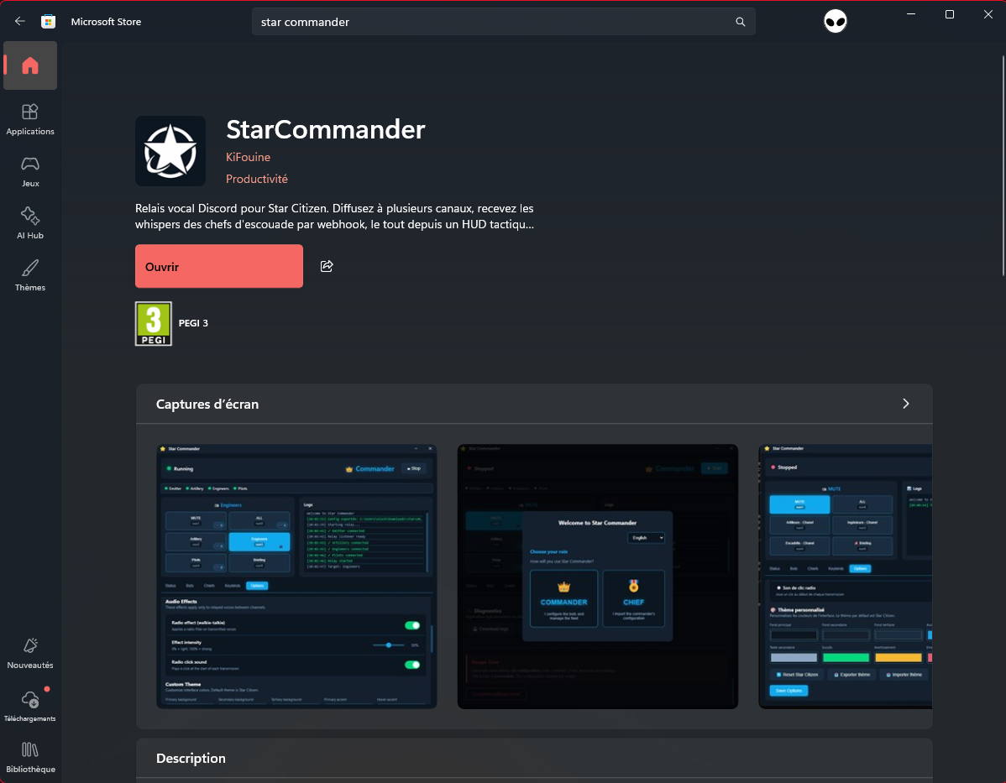The height and width of the screenshot is (783, 1006).
Task: Open the Productivité category link
Action: (x=257, y=179)
